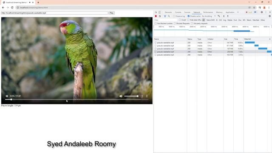Go back in browser history
Viewport: 272px width, 153px height.
[x=3, y=8]
